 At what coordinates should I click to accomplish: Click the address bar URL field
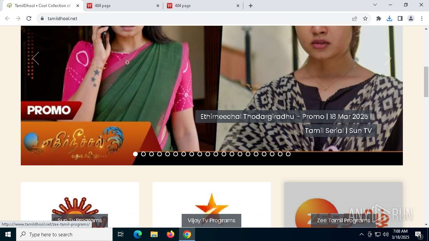point(198,18)
